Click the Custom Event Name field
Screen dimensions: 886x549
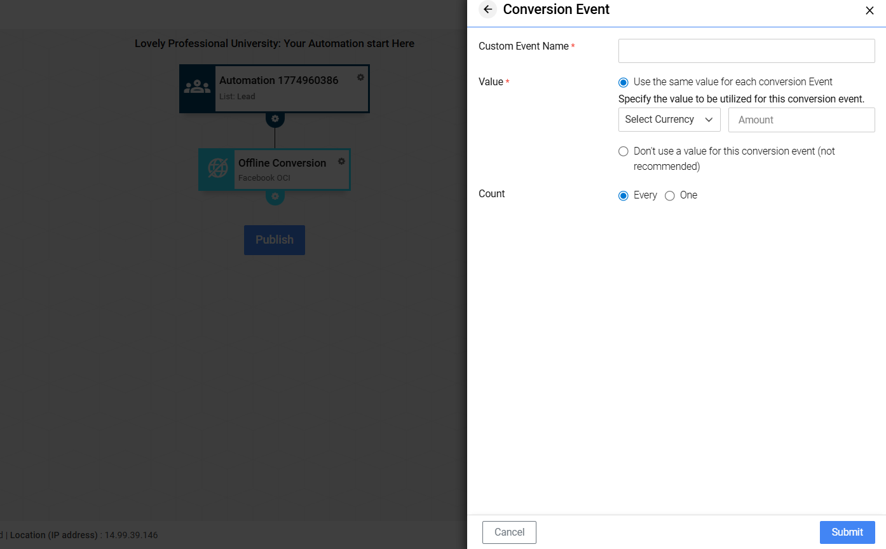coord(746,51)
